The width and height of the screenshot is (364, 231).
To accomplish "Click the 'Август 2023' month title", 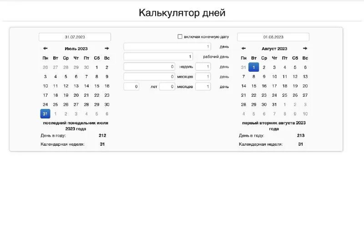I will coord(274,49).
